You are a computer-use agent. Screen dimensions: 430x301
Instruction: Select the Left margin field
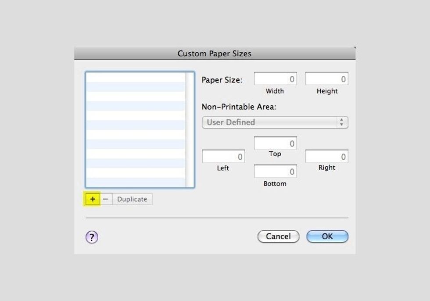pos(223,157)
